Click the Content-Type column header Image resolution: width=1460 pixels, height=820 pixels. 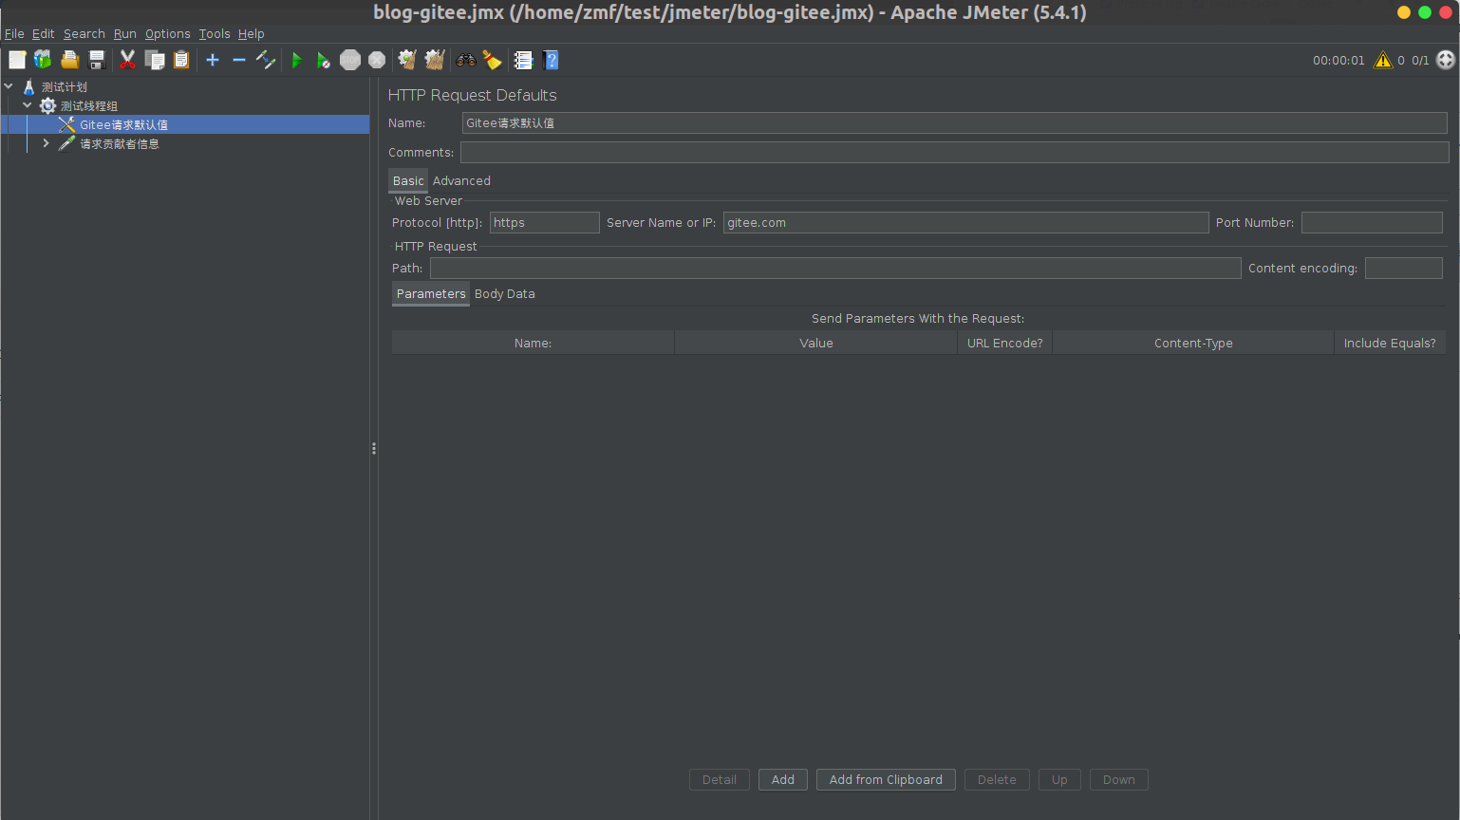pyautogui.click(x=1193, y=343)
